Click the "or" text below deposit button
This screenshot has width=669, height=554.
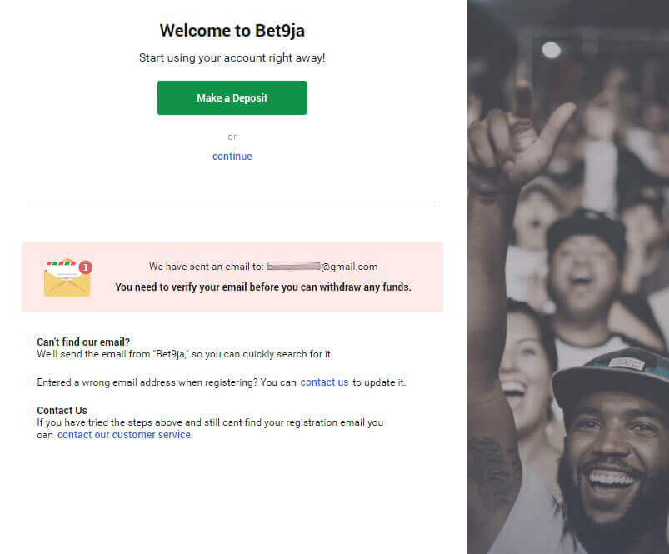click(x=232, y=137)
